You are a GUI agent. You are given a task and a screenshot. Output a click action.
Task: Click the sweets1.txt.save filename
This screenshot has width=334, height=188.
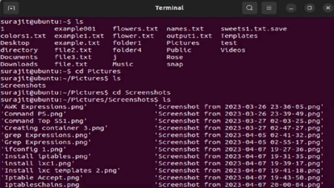point(254,29)
